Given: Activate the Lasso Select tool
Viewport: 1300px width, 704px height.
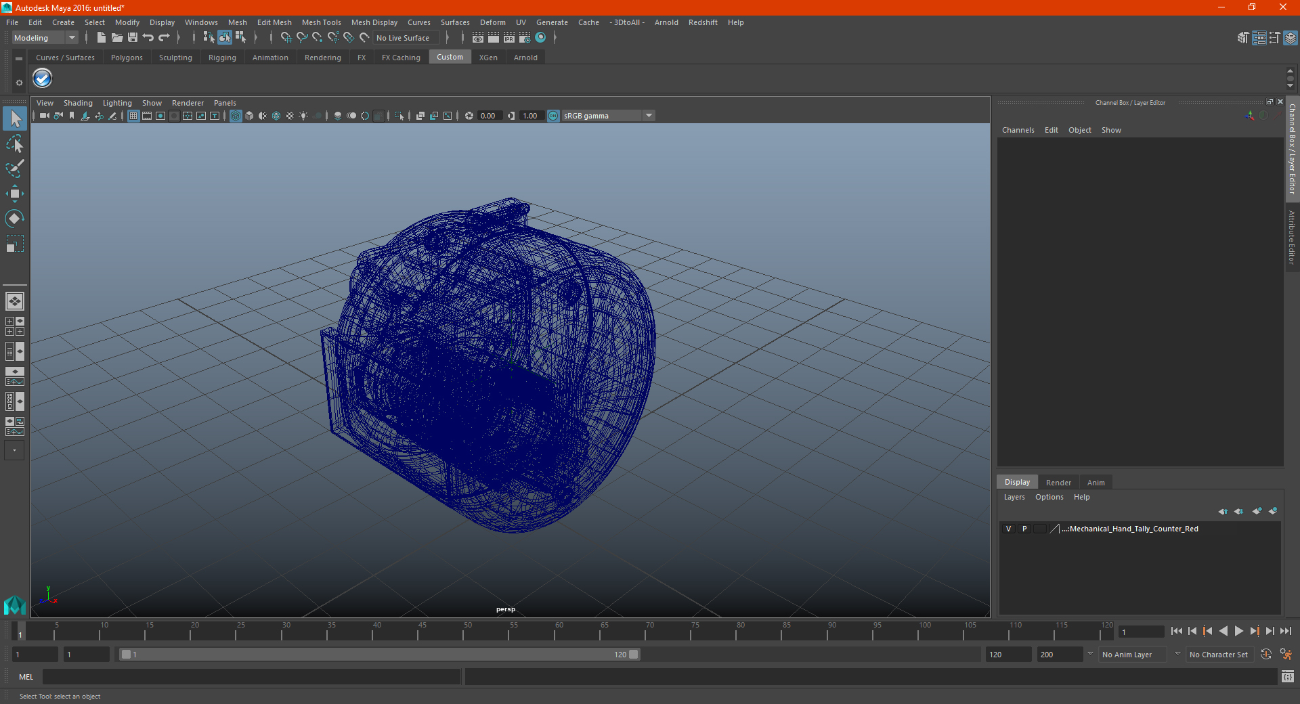Looking at the screenshot, I should [x=15, y=144].
